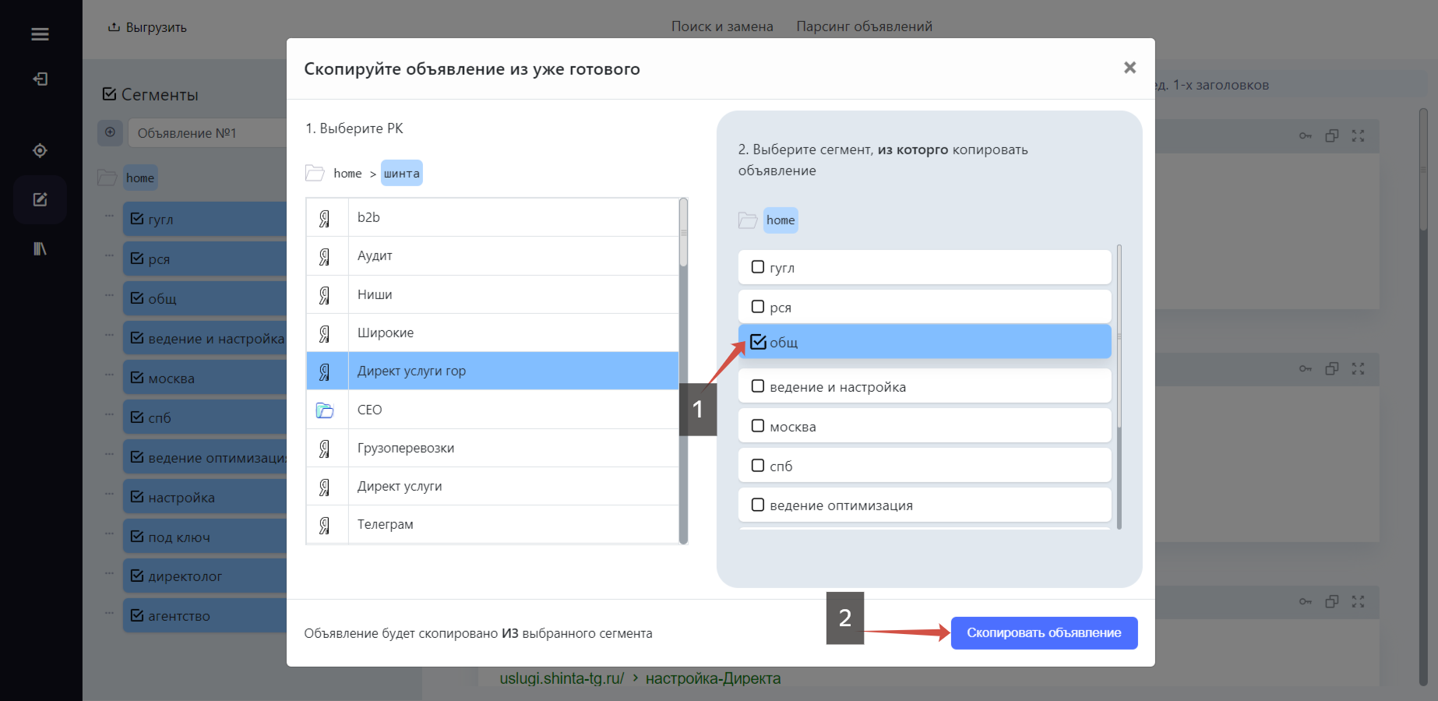Screen dimensions: 1438x701
Task: Select Директ услуги campaign row
Action: (492, 486)
